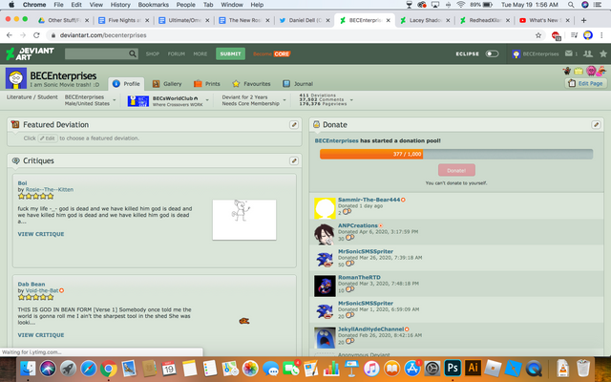Open the MORE menu in DeviantArt header
611x382 pixels.
[x=200, y=53]
